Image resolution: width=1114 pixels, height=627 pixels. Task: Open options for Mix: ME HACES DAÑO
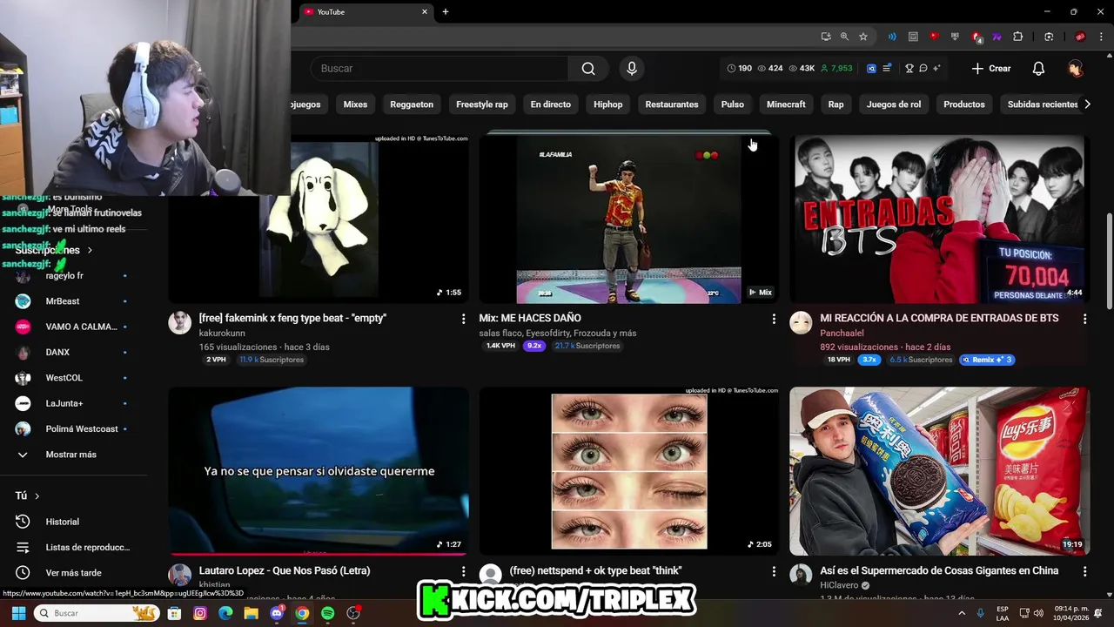774,320
